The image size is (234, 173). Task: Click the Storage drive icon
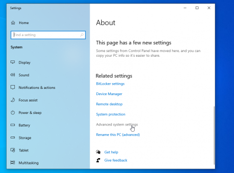(x=13, y=137)
